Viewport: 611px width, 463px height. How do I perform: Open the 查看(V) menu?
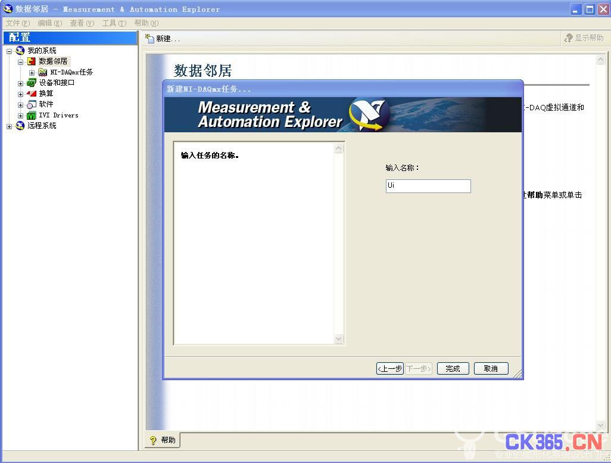pos(82,23)
